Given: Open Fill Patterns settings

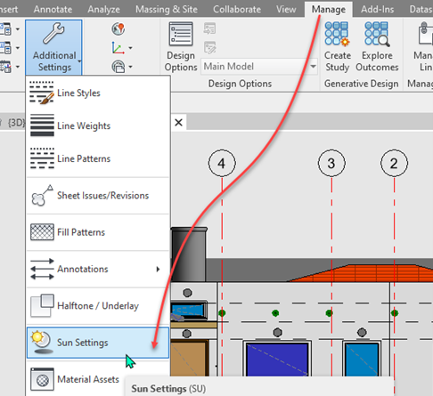Looking at the screenshot, I should click(98, 232).
